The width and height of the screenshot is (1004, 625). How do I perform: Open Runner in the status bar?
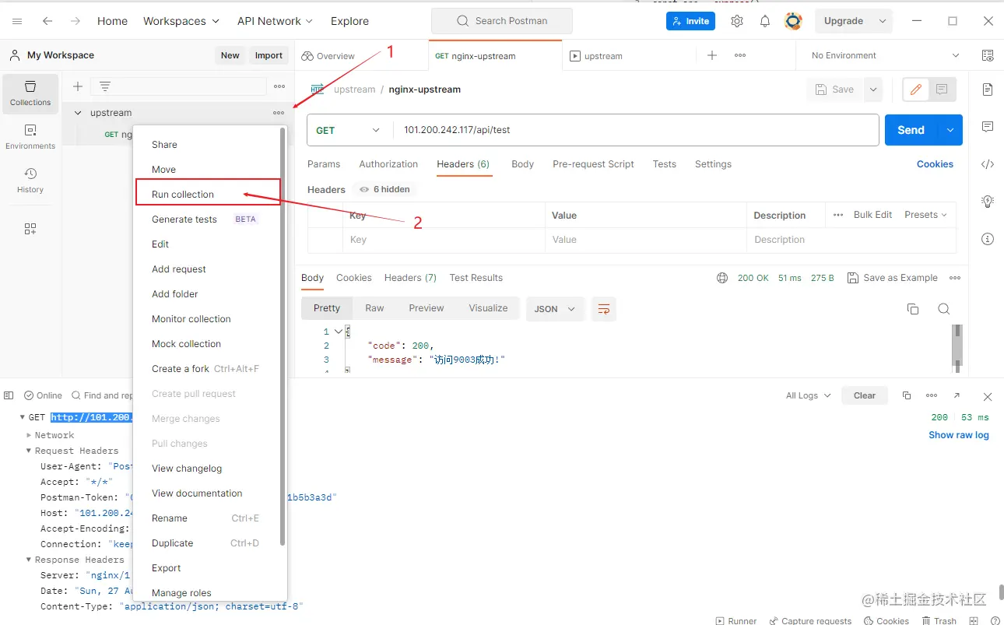(x=735, y=620)
